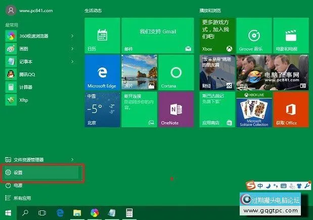Open the Microsoft Solitaire Collection tile
313x220 pixels.
click(254, 109)
